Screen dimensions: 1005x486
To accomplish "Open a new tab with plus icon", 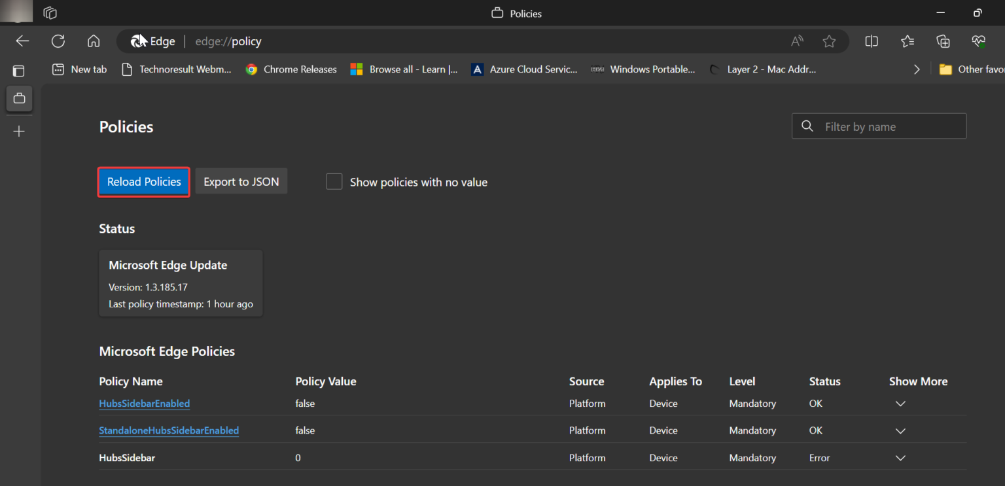I will coord(19,131).
